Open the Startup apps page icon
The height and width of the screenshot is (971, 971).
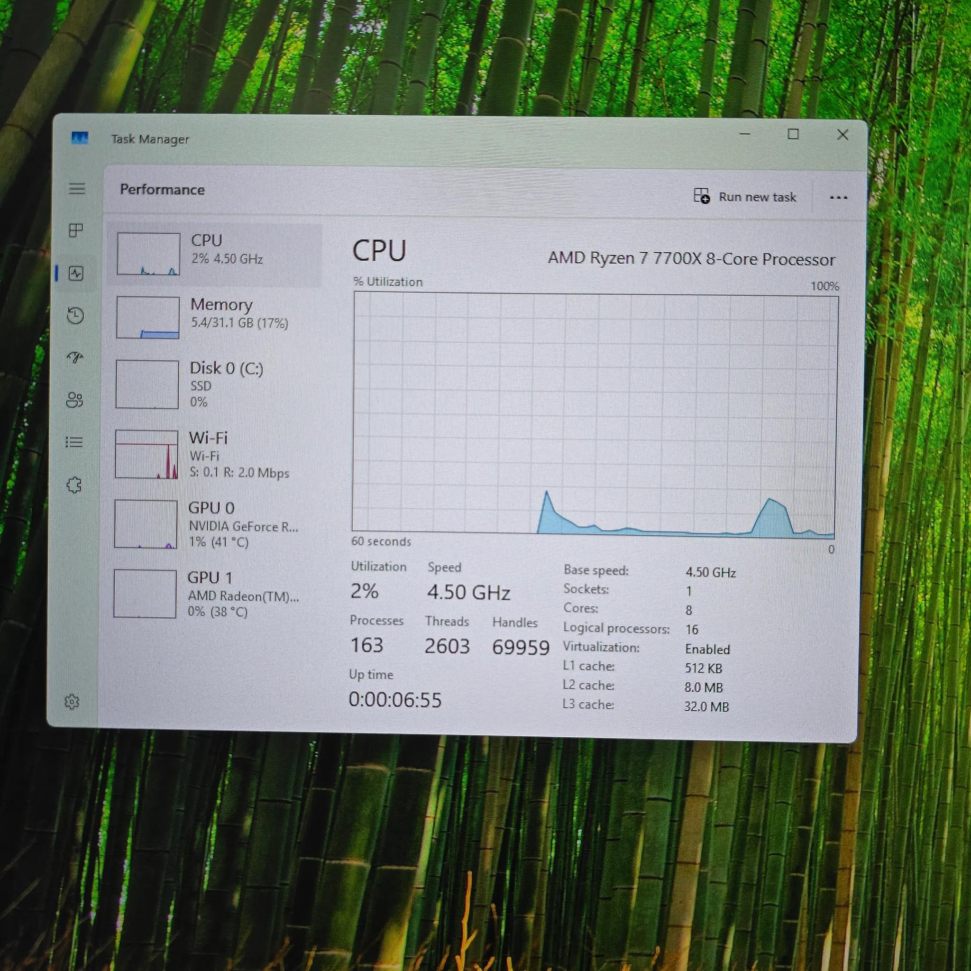pos(75,357)
